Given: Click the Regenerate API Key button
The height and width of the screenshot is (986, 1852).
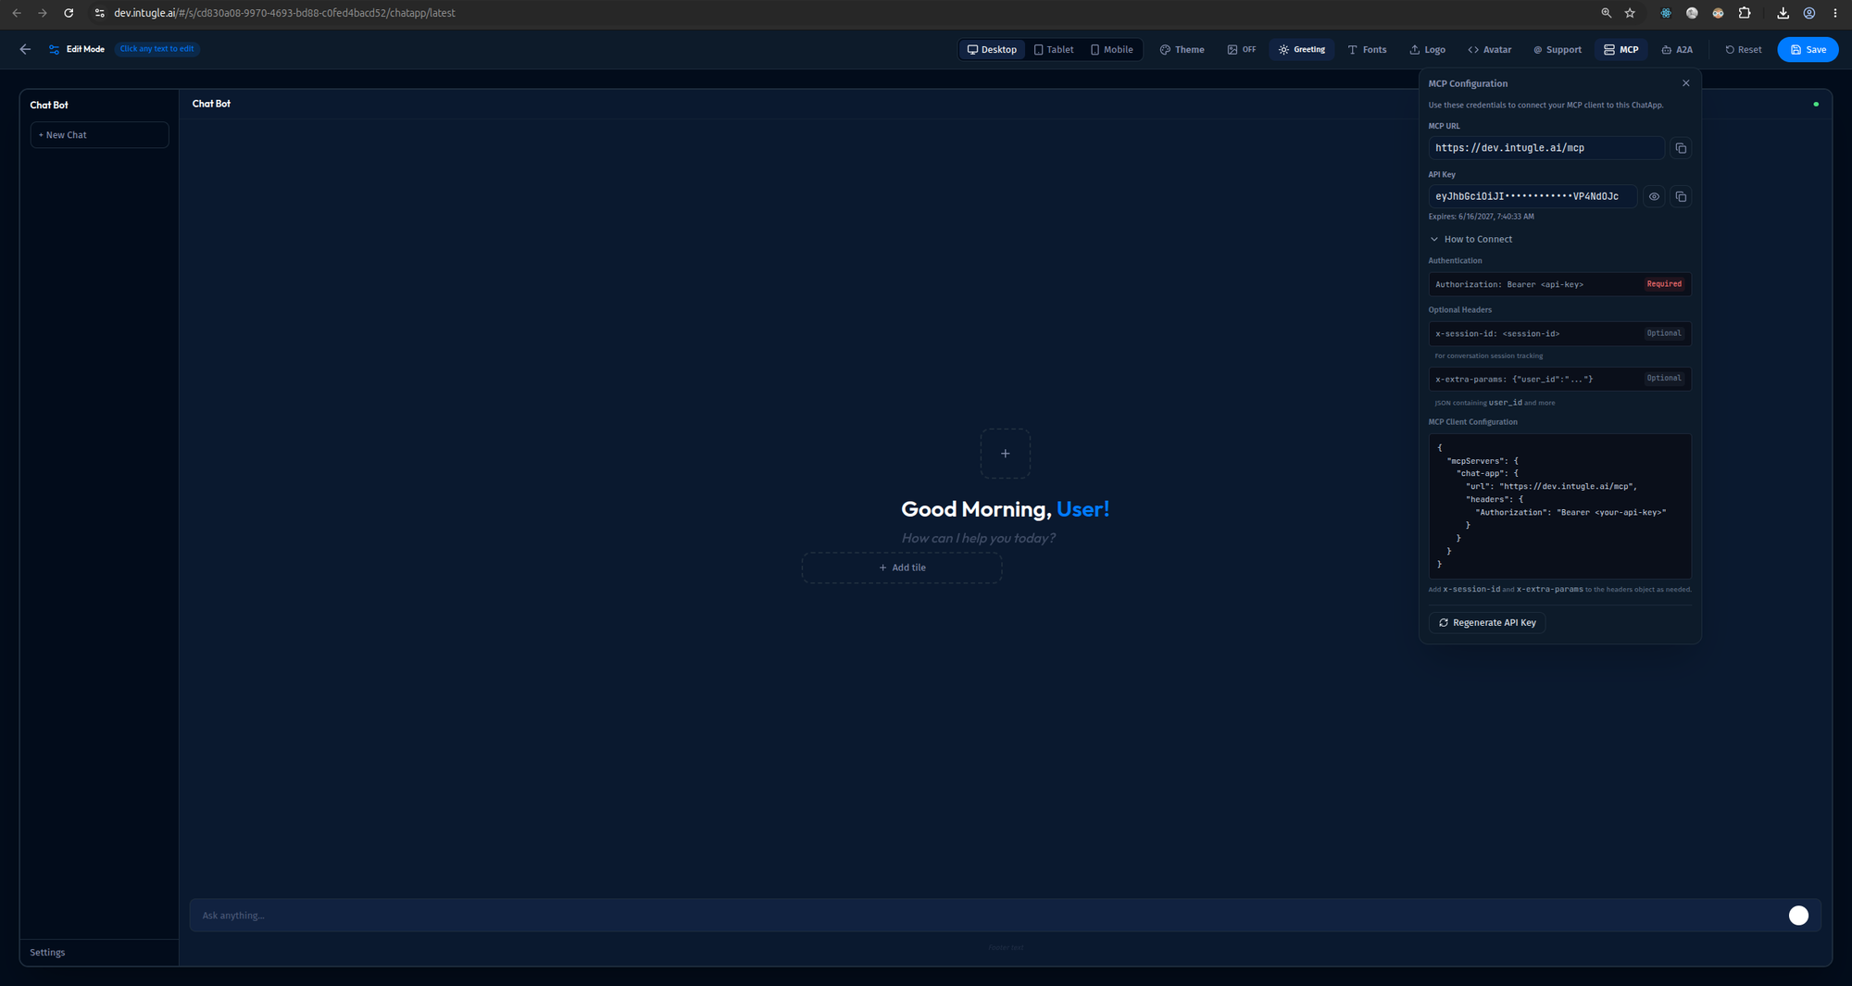Looking at the screenshot, I should click(1487, 623).
